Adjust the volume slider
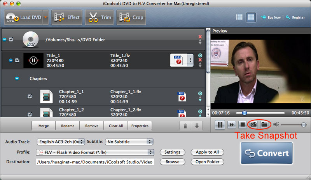The image size is (311, 180). [303, 125]
